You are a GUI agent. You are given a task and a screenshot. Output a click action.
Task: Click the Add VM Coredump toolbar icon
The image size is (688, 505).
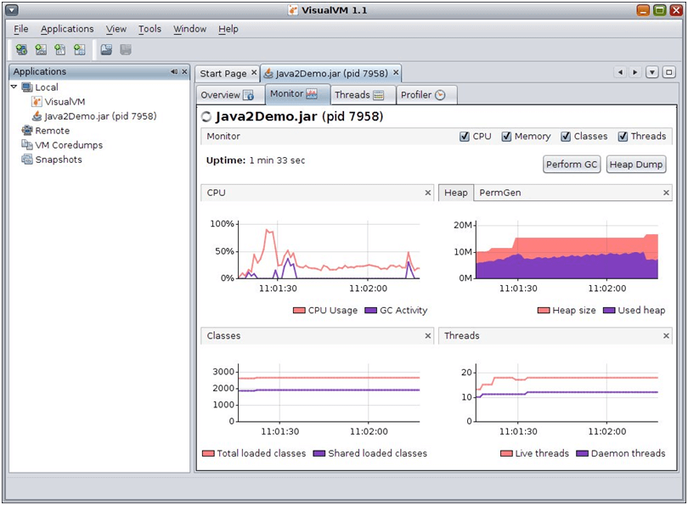tap(60, 49)
